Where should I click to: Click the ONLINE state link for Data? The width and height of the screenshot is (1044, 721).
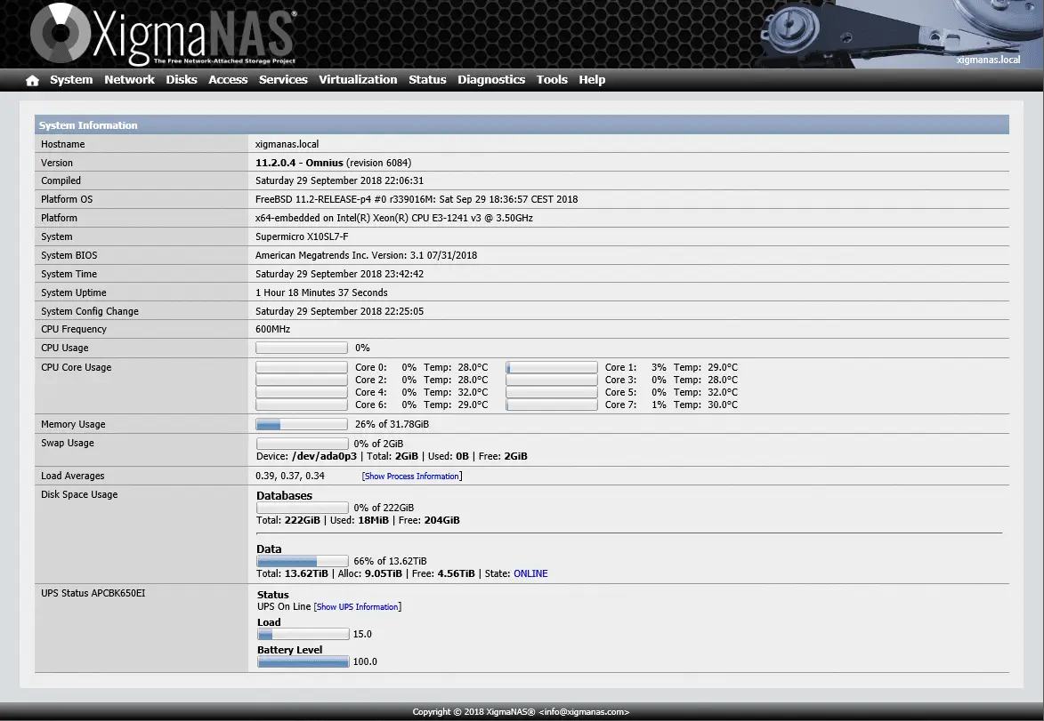530,573
